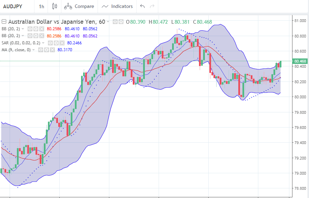Open the candlestick chart style selector
The height and width of the screenshot is (198, 309).
tap(54, 6)
